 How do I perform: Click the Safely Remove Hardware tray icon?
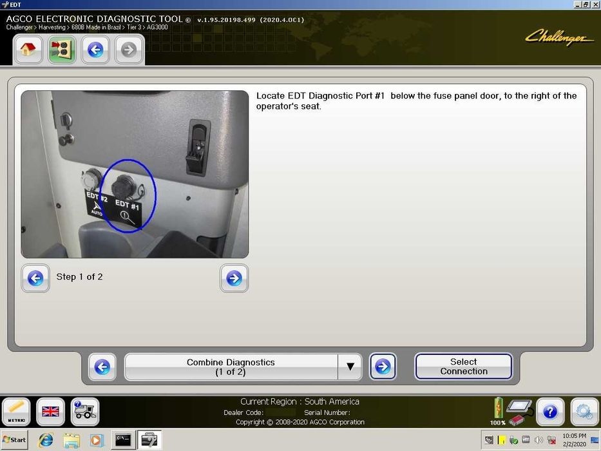514,440
